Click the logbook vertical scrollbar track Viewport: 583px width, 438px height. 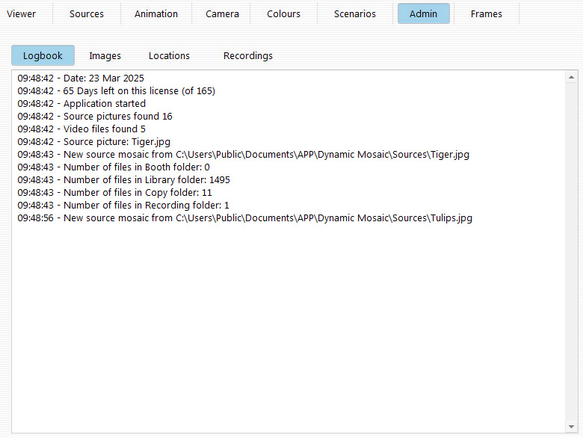coord(572,254)
